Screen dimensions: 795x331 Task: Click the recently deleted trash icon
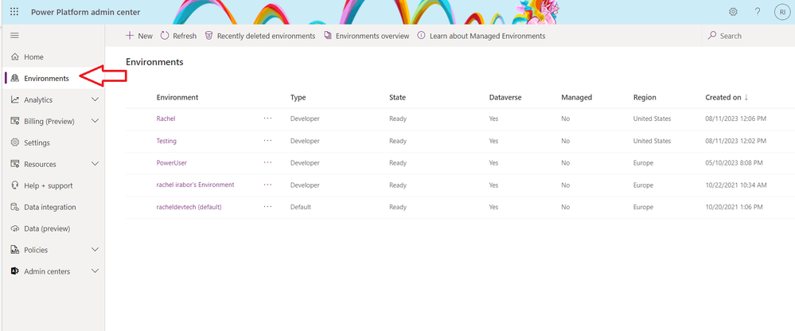tap(208, 36)
